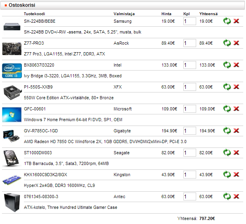Screen dimensions: 246x224
Task: Select the 194.90€ unit price
Action: (x=169, y=131)
